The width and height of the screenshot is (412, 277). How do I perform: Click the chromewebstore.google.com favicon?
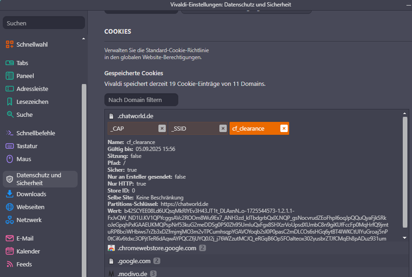(111, 248)
